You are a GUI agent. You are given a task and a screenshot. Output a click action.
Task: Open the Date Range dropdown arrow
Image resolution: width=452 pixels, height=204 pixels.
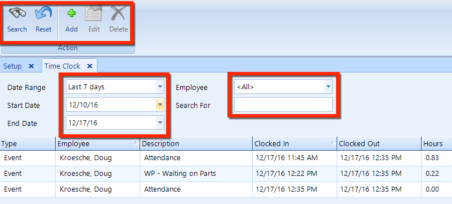pos(160,87)
